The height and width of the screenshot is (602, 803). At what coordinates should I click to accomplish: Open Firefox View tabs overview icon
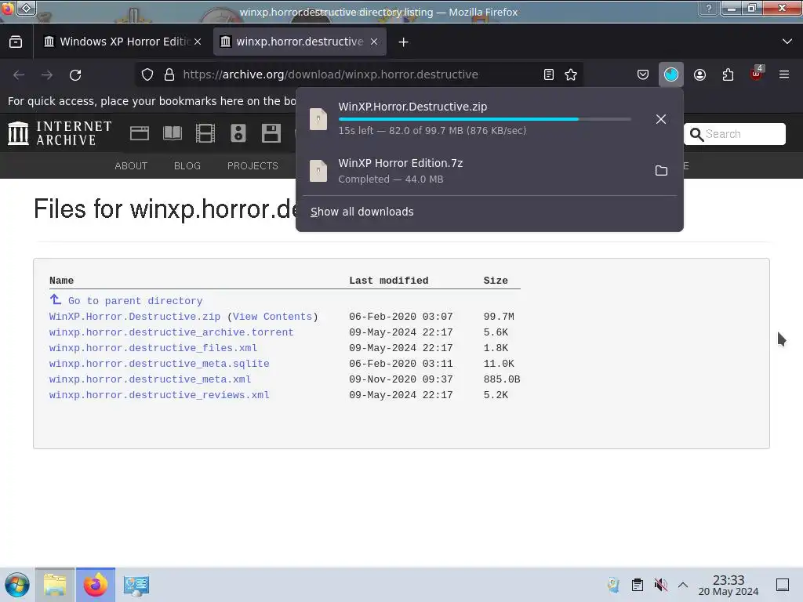coord(16,42)
